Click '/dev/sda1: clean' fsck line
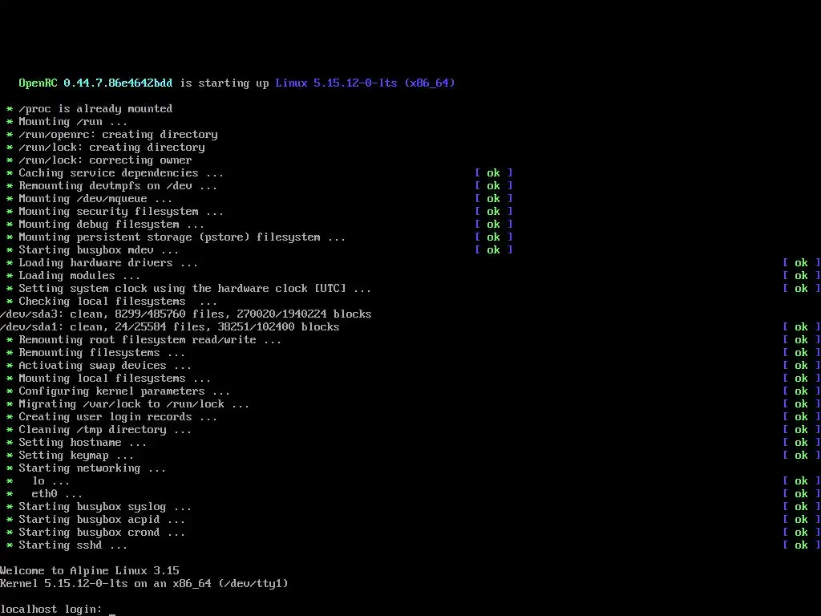Viewport: 821px width, 616px height. click(x=170, y=327)
